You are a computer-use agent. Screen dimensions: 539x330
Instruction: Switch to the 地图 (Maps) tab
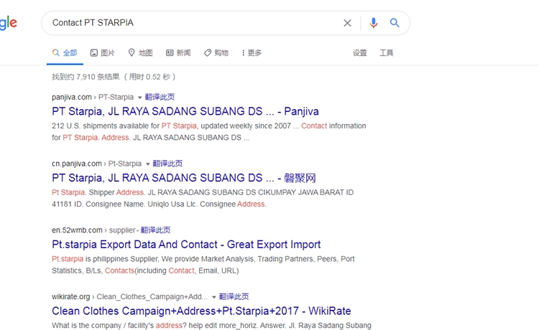click(140, 53)
